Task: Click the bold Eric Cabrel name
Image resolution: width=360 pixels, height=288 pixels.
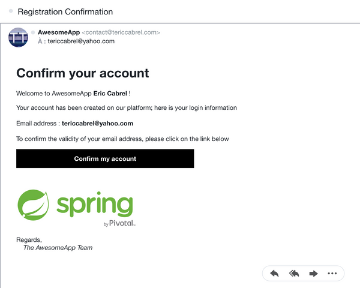Action: click(110, 94)
